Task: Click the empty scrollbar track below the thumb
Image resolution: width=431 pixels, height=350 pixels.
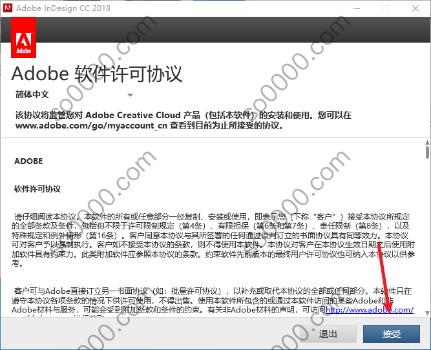Action: pyautogui.click(x=426, y=245)
